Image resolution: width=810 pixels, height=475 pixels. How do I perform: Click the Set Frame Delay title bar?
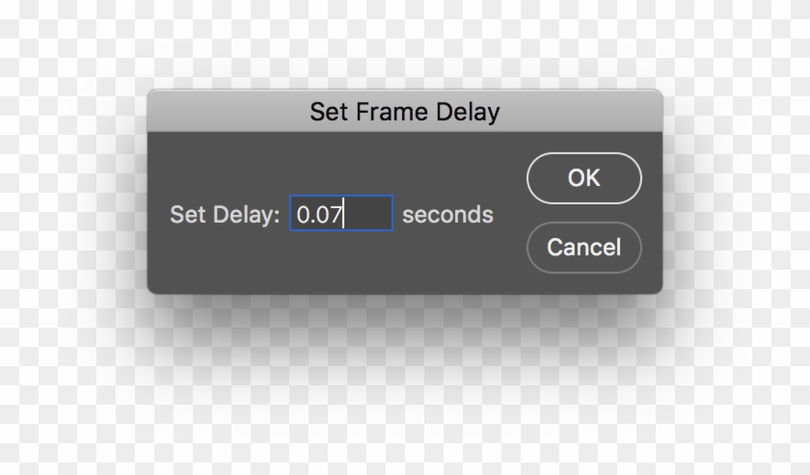click(404, 112)
